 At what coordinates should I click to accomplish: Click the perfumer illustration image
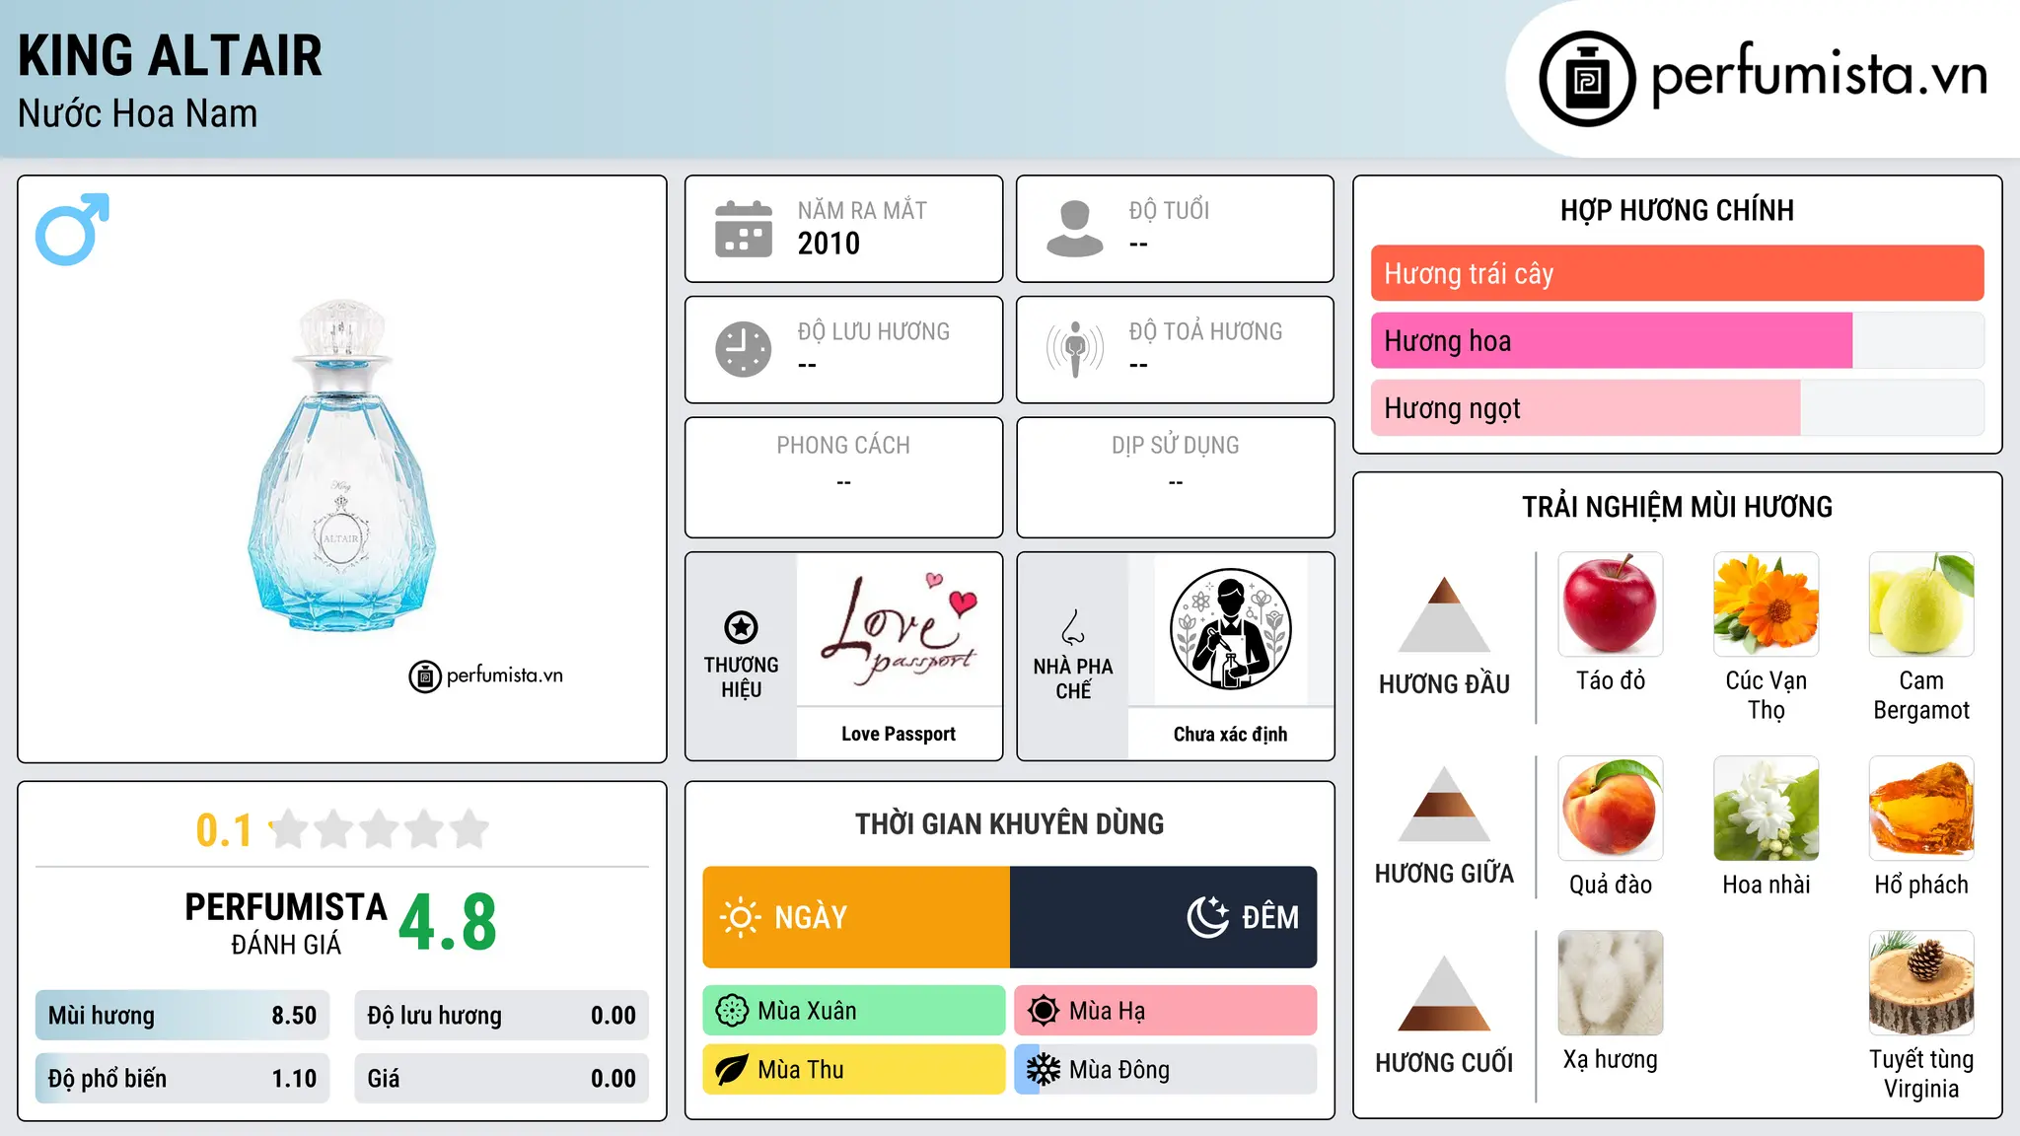(1230, 629)
